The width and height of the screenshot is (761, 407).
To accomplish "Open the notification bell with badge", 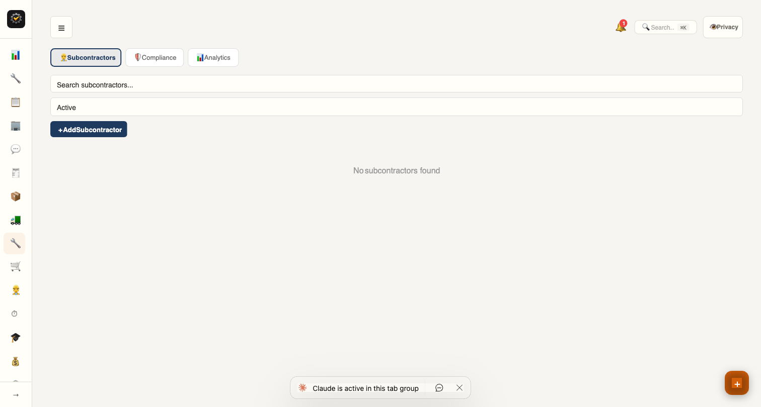I will click(x=621, y=27).
